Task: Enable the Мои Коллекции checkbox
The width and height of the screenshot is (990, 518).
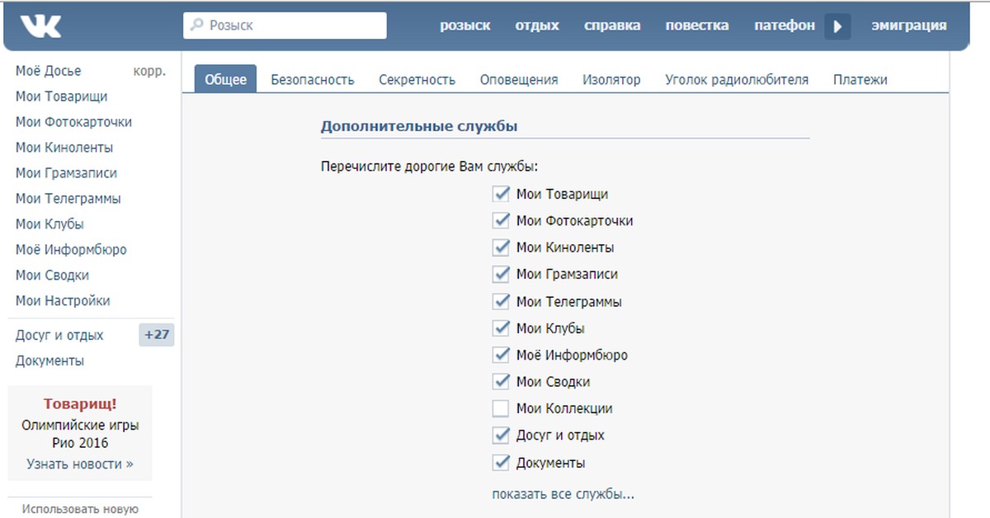Action: 501,408
